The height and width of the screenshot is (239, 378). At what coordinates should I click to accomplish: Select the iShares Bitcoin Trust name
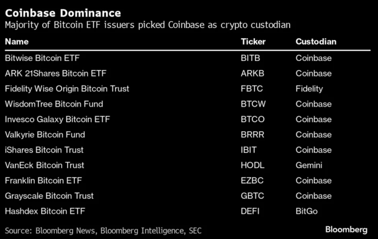pos(44,150)
